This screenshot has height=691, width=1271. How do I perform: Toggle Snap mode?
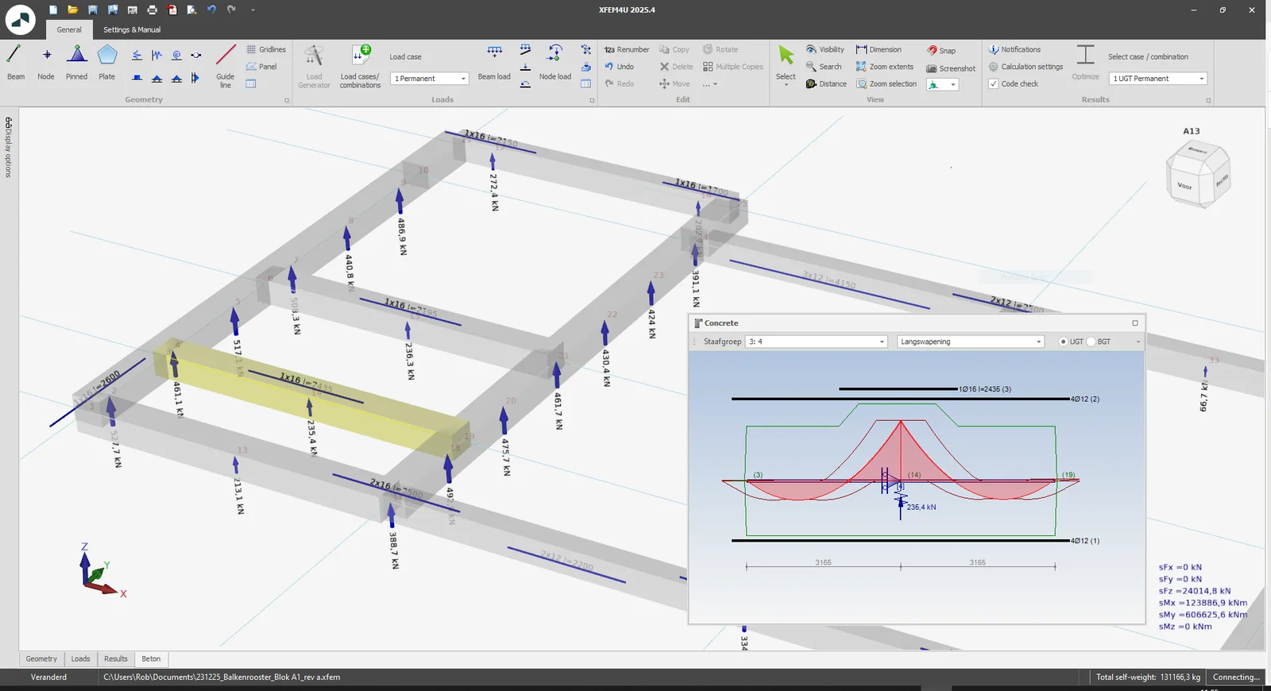(941, 50)
